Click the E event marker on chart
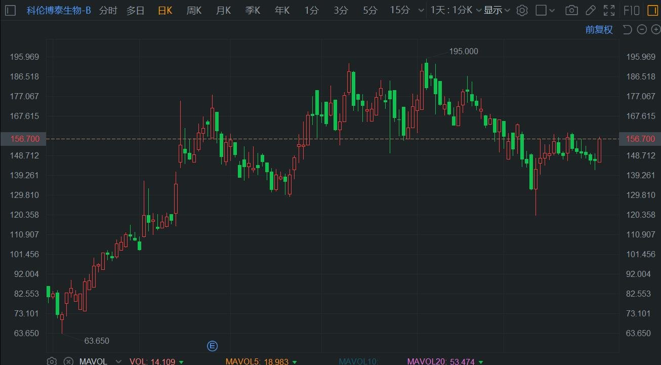The width and height of the screenshot is (661, 365). point(213,346)
